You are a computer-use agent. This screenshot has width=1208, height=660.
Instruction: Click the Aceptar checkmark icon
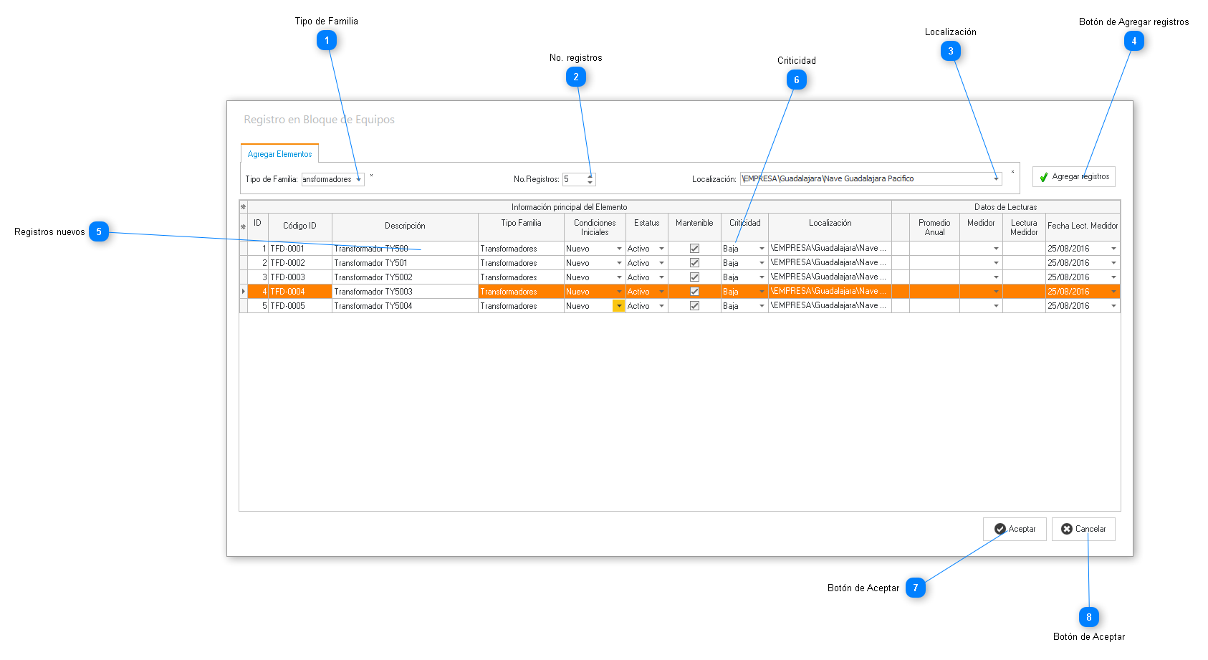(x=1000, y=529)
